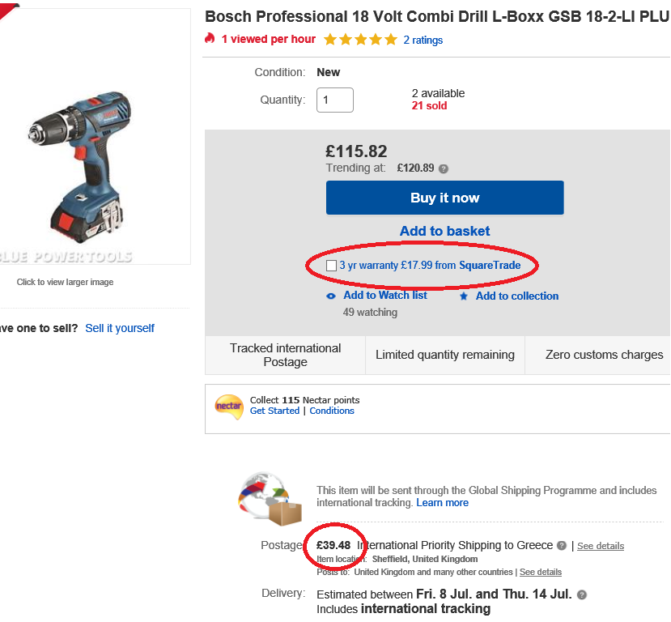Image resolution: width=671 pixels, height=622 pixels.
Task: Enable the 3 yr warranty checkbox
Action: pyautogui.click(x=331, y=265)
